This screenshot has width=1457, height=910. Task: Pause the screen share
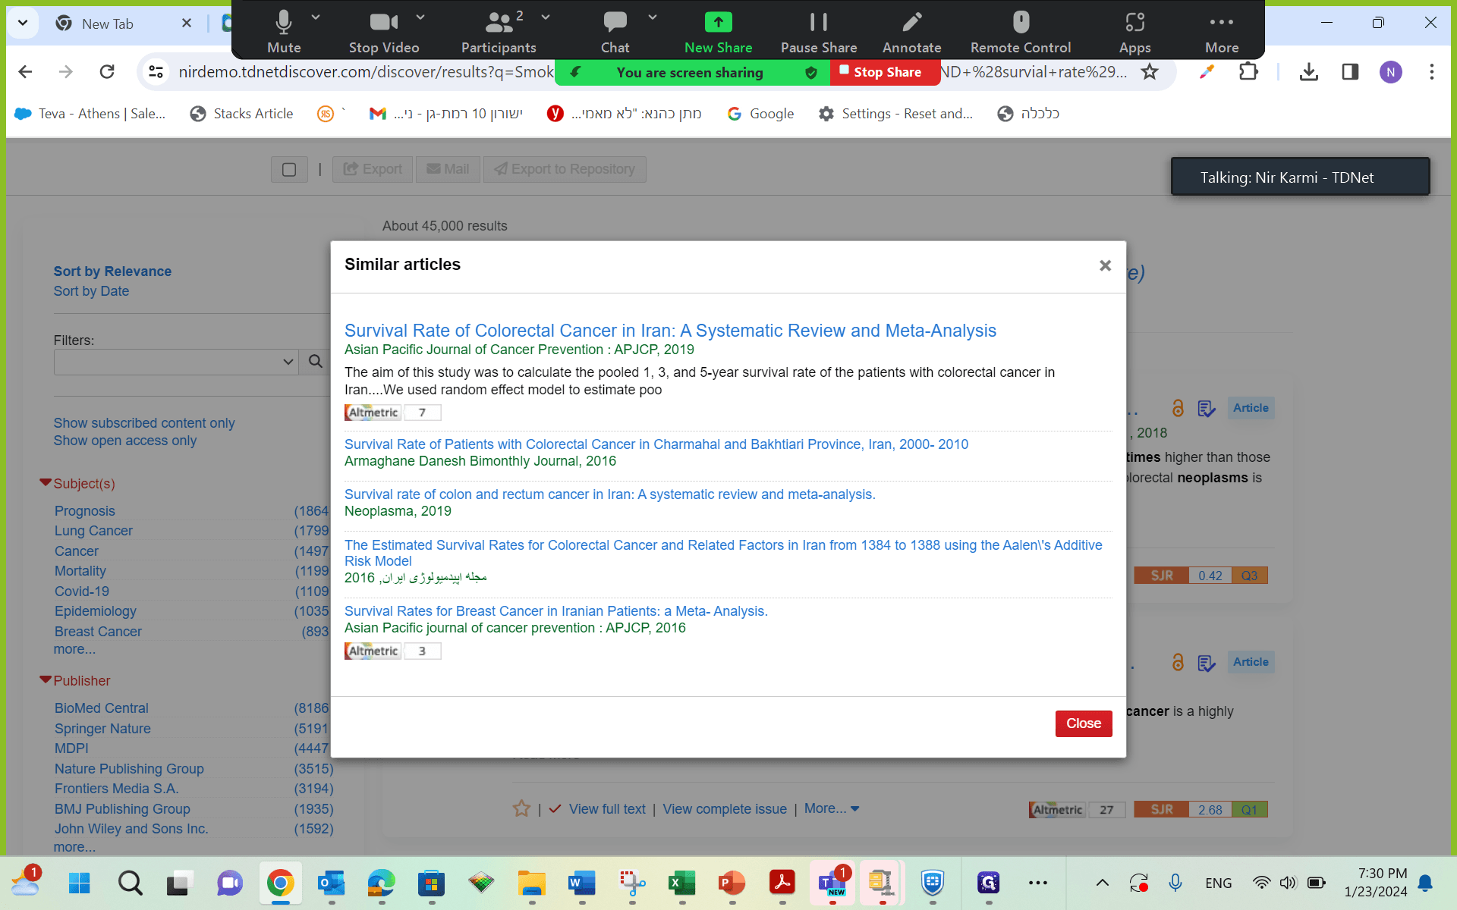pyautogui.click(x=819, y=32)
